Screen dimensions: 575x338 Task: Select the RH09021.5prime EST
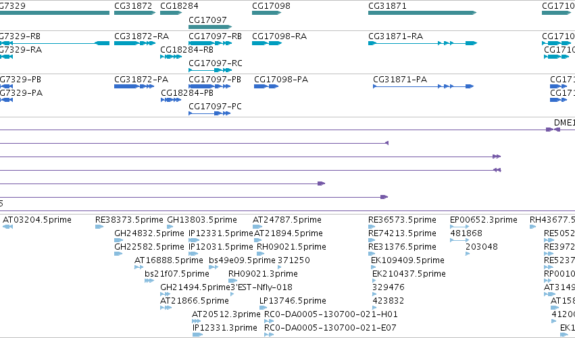260,254
